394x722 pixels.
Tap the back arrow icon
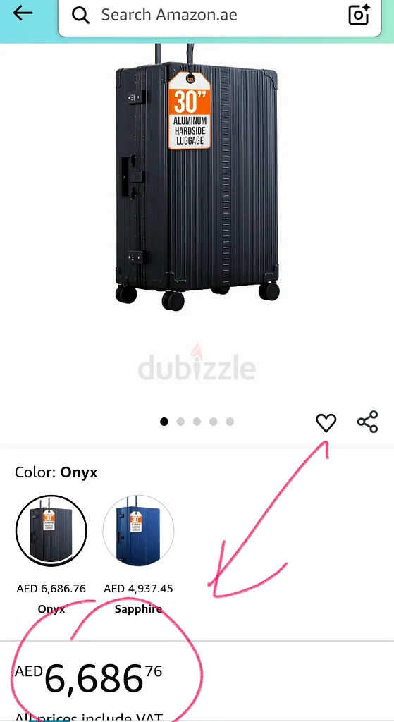point(23,13)
